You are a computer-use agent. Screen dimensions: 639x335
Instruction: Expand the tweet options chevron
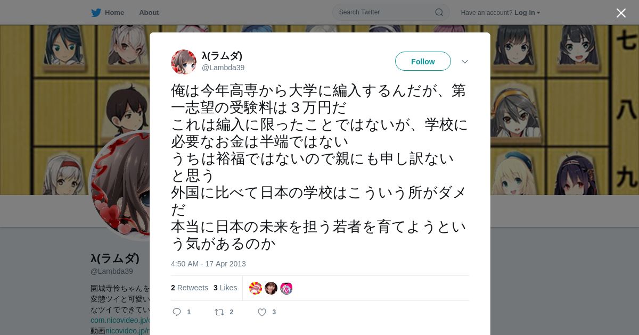pos(464,62)
